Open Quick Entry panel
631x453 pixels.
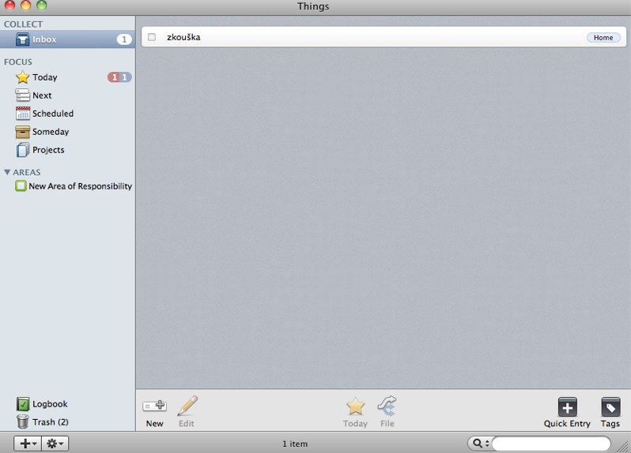(x=567, y=412)
